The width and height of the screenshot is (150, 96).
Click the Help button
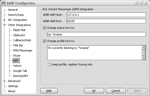point(49,91)
